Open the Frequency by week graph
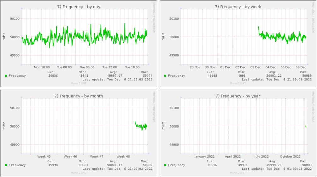This screenshot has height=177, width=317. [x=238, y=44]
